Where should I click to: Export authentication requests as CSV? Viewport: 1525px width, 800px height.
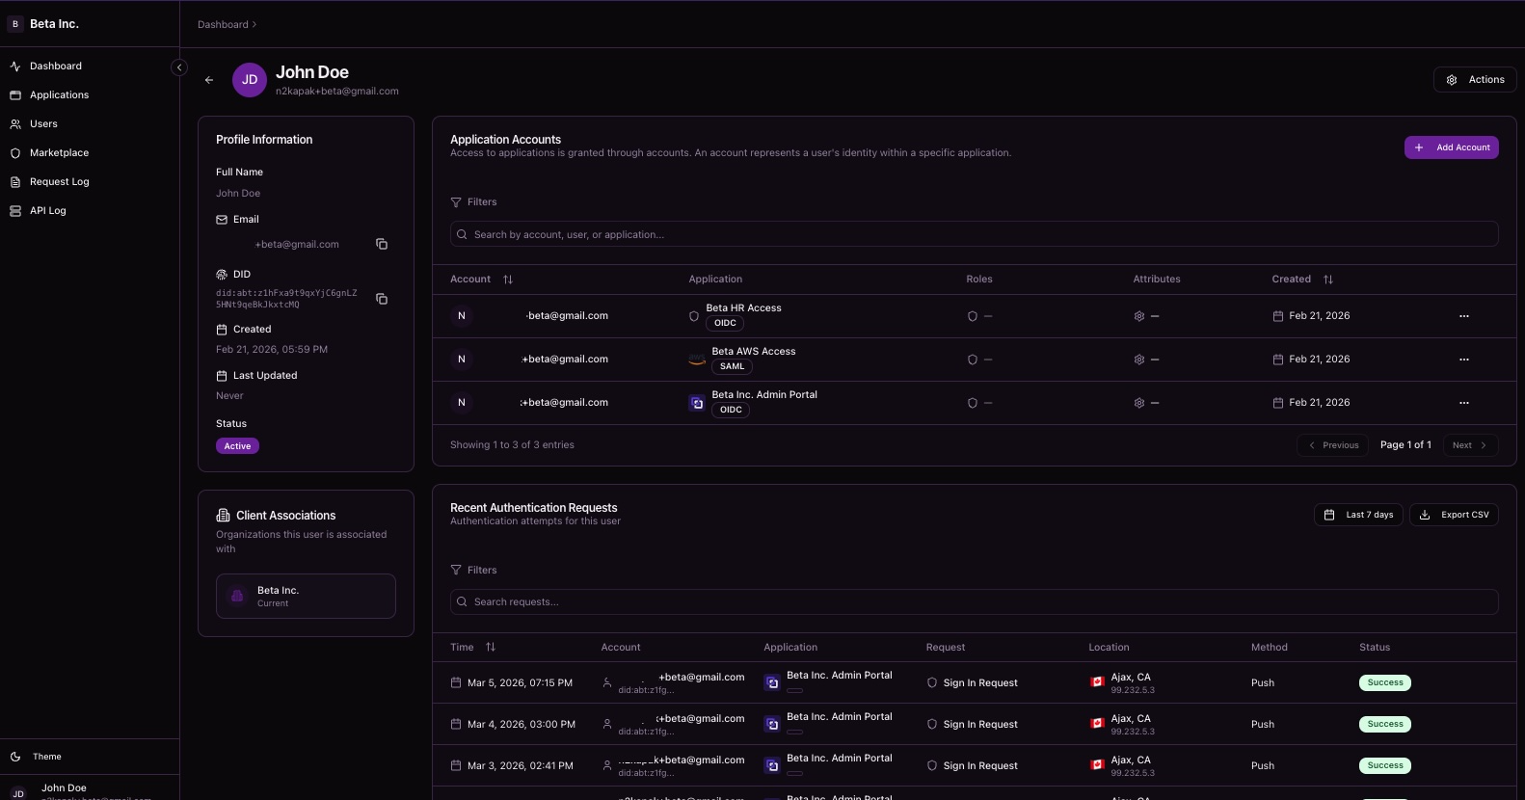coord(1454,515)
